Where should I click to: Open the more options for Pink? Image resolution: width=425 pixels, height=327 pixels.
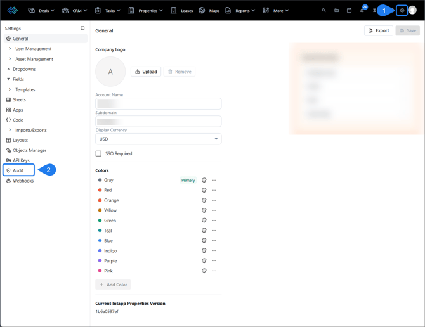pyautogui.click(x=214, y=271)
